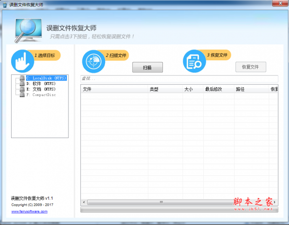
Task: Click the 3 恢复文件 step label
Action: pos(217,55)
